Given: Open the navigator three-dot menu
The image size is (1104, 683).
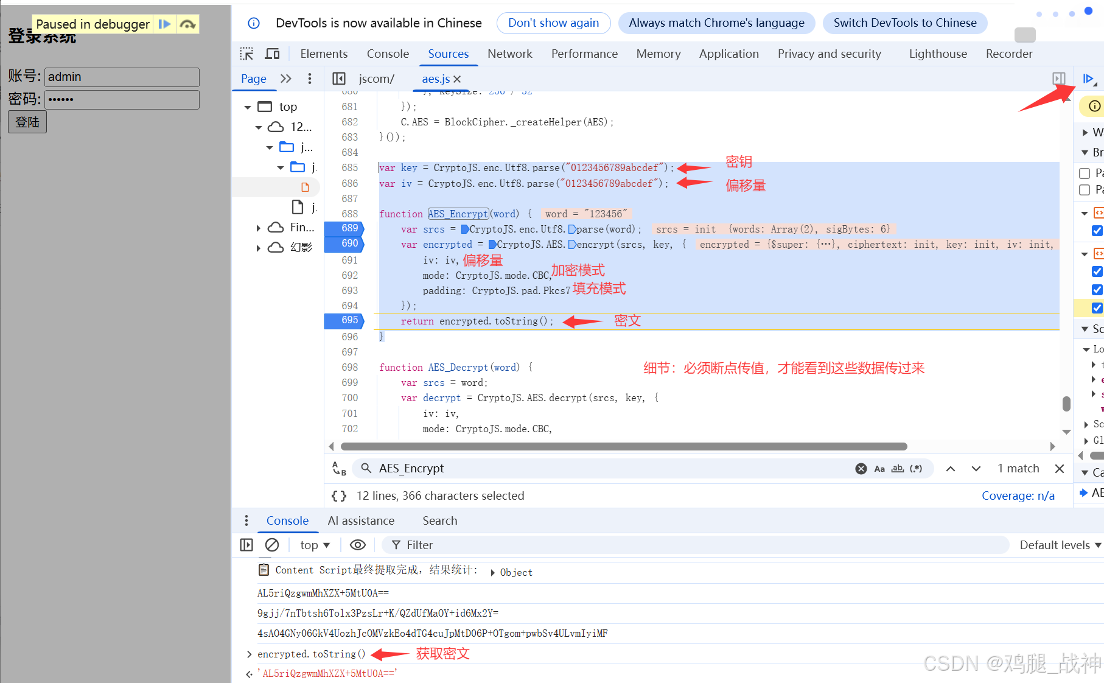Looking at the screenshot, I should (x=310, y=79).
